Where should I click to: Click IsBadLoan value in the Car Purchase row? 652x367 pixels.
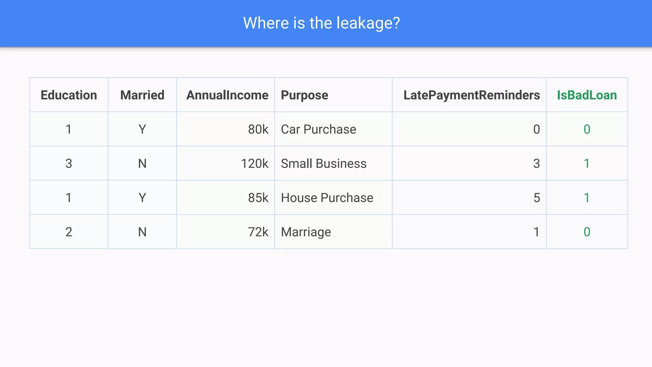(587, 129)
